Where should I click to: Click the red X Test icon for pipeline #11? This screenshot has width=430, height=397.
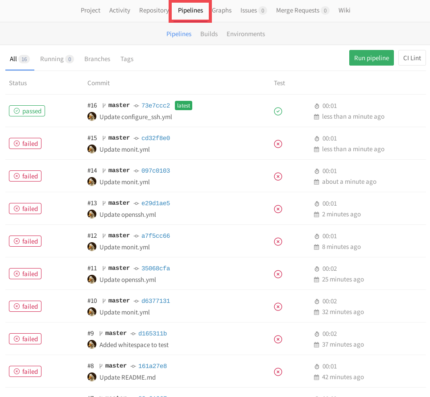278,274
